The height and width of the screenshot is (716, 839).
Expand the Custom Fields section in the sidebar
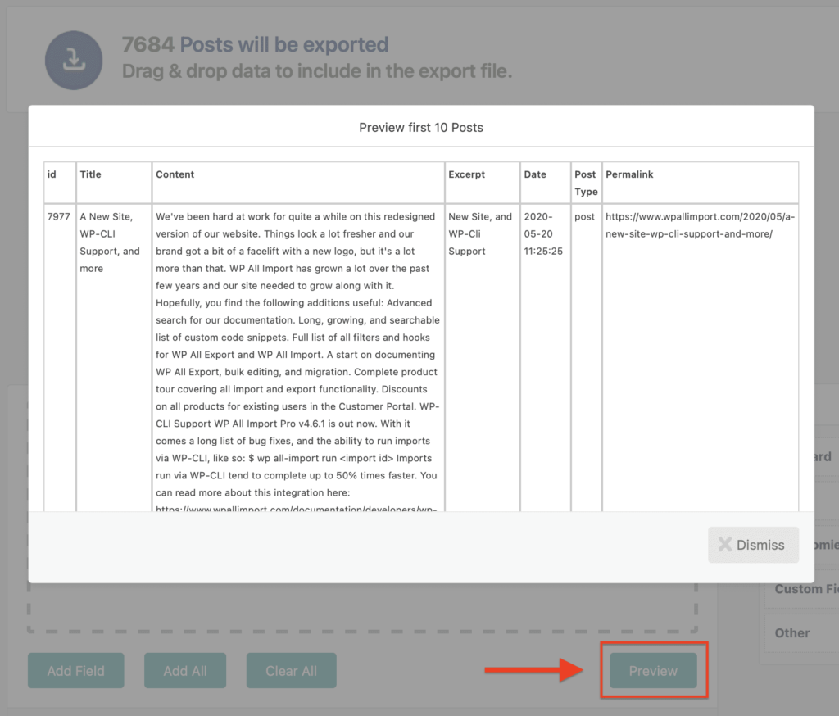pyautogui.click(x=805, y=589)
